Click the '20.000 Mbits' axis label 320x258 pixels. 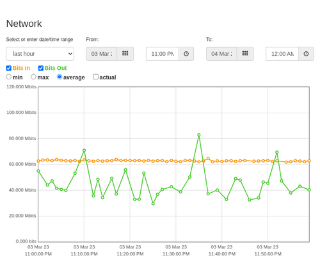(22, 216)
